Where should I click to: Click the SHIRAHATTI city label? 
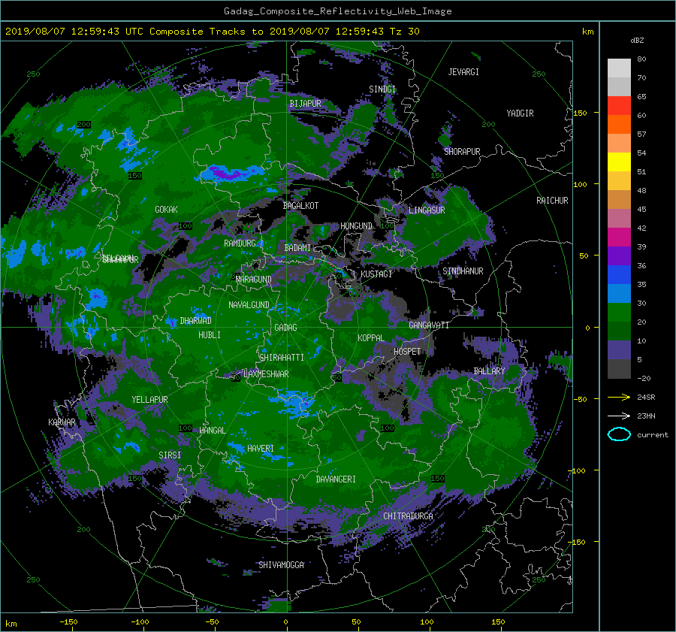tap(282, 358)
